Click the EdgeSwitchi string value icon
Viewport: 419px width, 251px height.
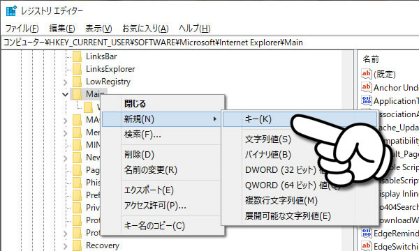[x=367, y=246]
